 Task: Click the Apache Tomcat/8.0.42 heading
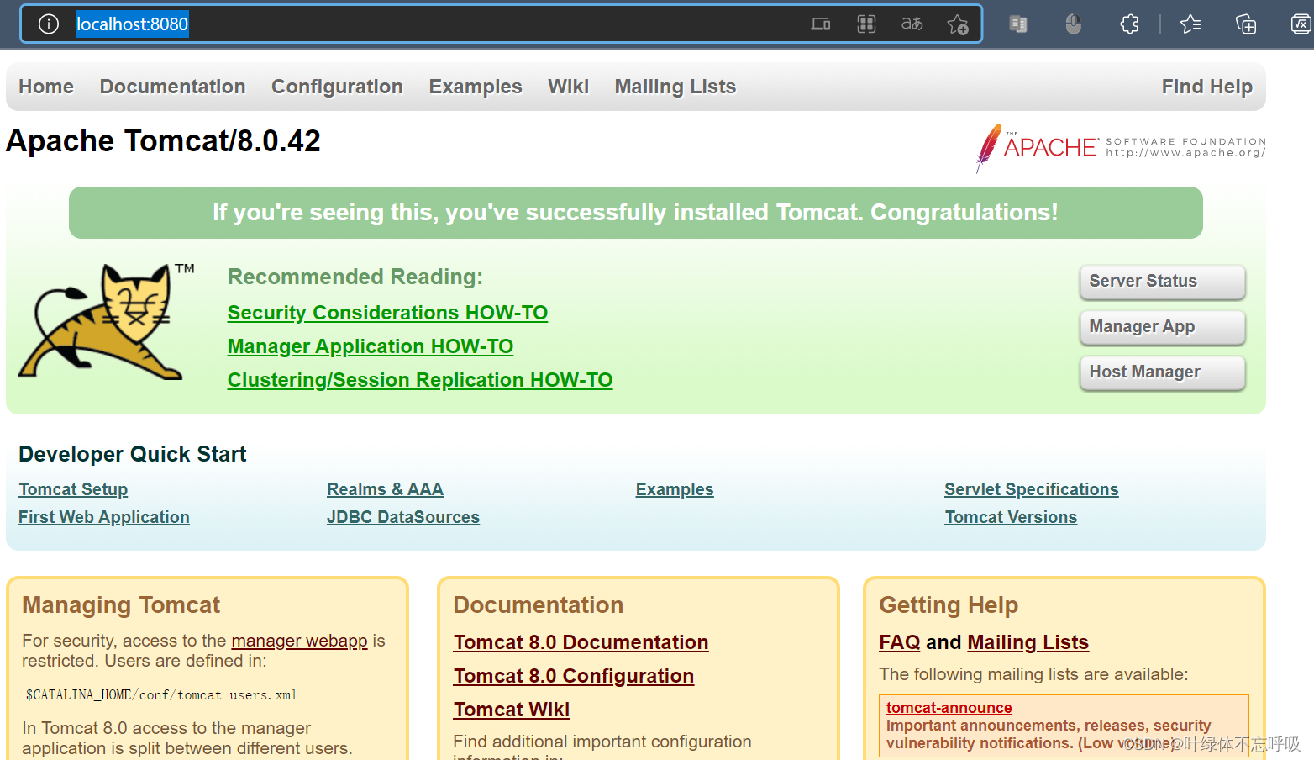163,140
